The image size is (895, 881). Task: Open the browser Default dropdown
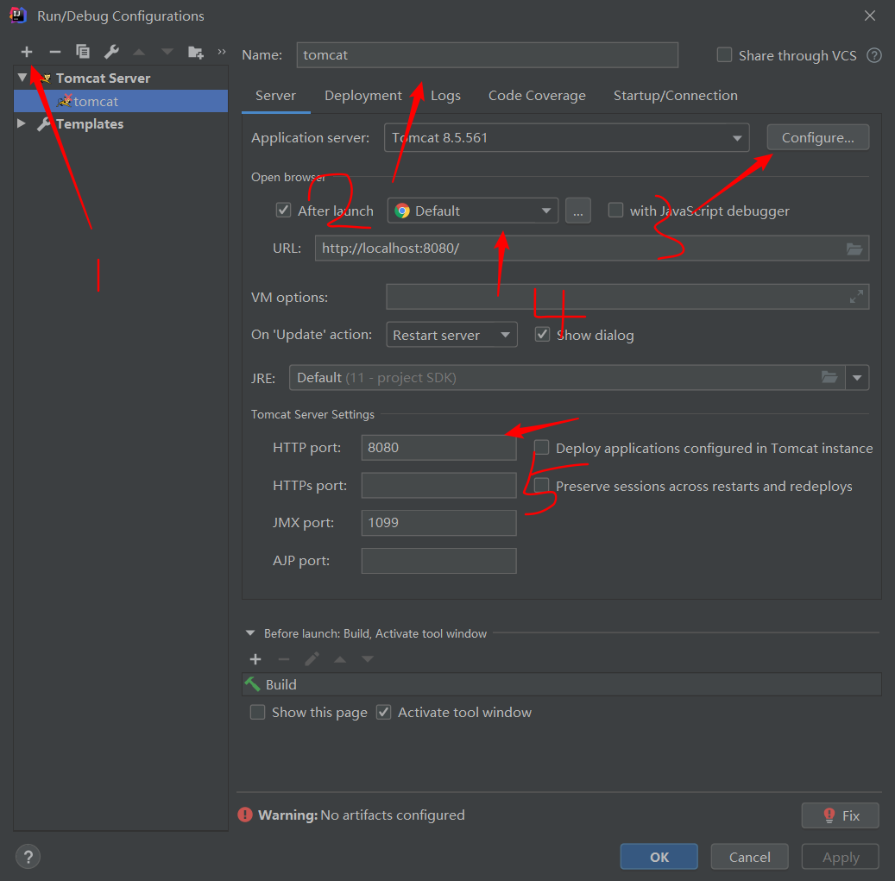tap(473, 211)
